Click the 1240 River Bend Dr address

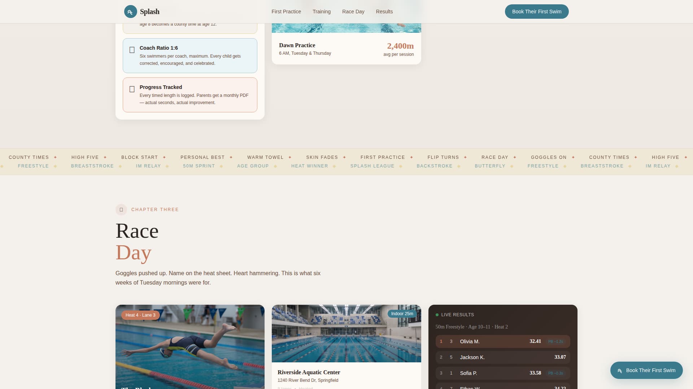point(308,380)
